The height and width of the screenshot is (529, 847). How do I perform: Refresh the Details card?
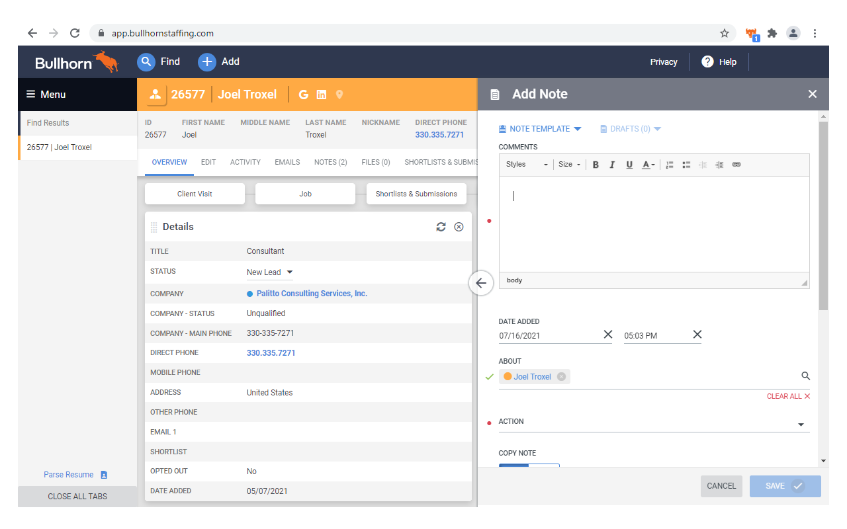[x=441, y=227]
